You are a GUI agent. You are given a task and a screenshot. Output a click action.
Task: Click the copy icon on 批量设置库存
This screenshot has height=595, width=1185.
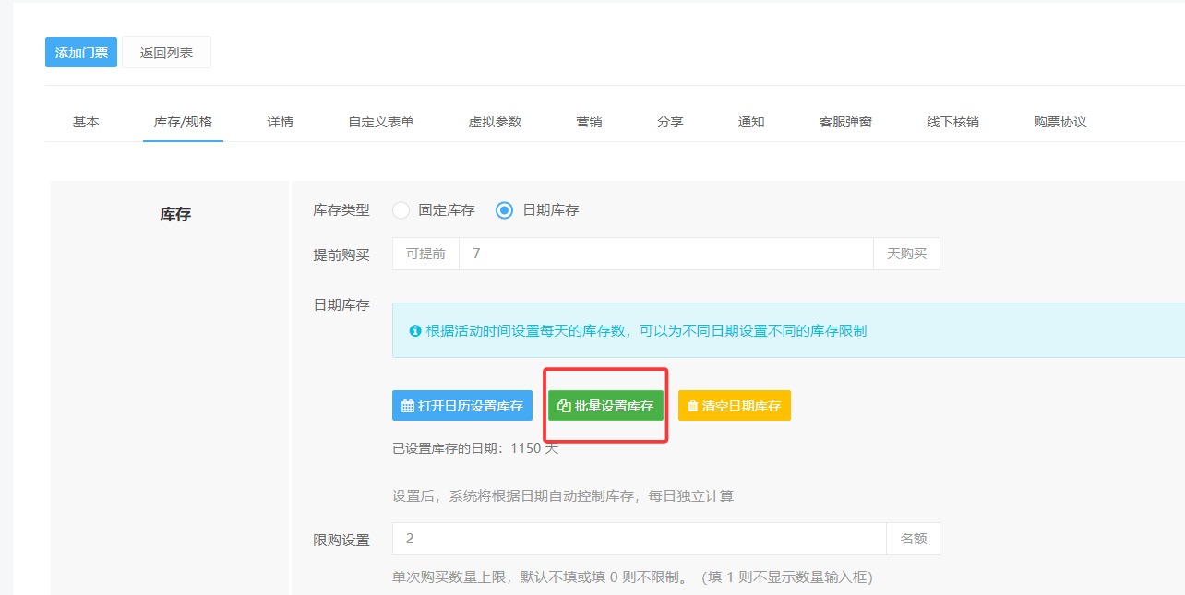pos(564,406)
